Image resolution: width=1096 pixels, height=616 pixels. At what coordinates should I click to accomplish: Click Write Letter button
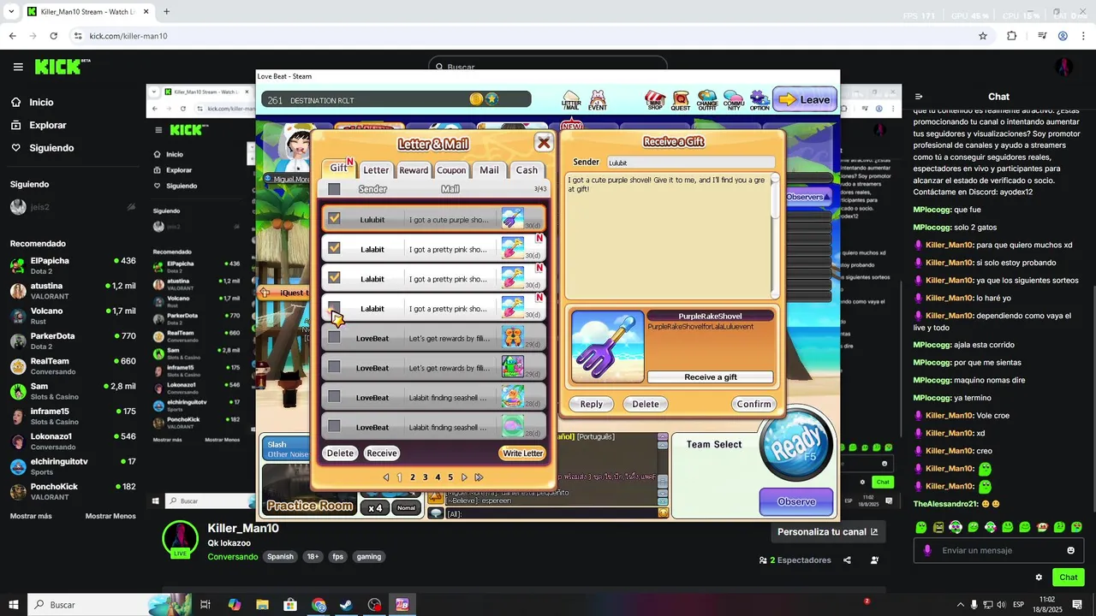pos(522,453)
